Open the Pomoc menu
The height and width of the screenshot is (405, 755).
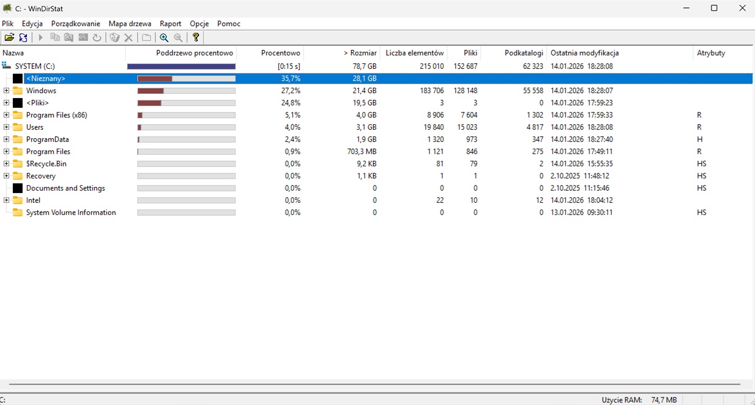(229, 24)
